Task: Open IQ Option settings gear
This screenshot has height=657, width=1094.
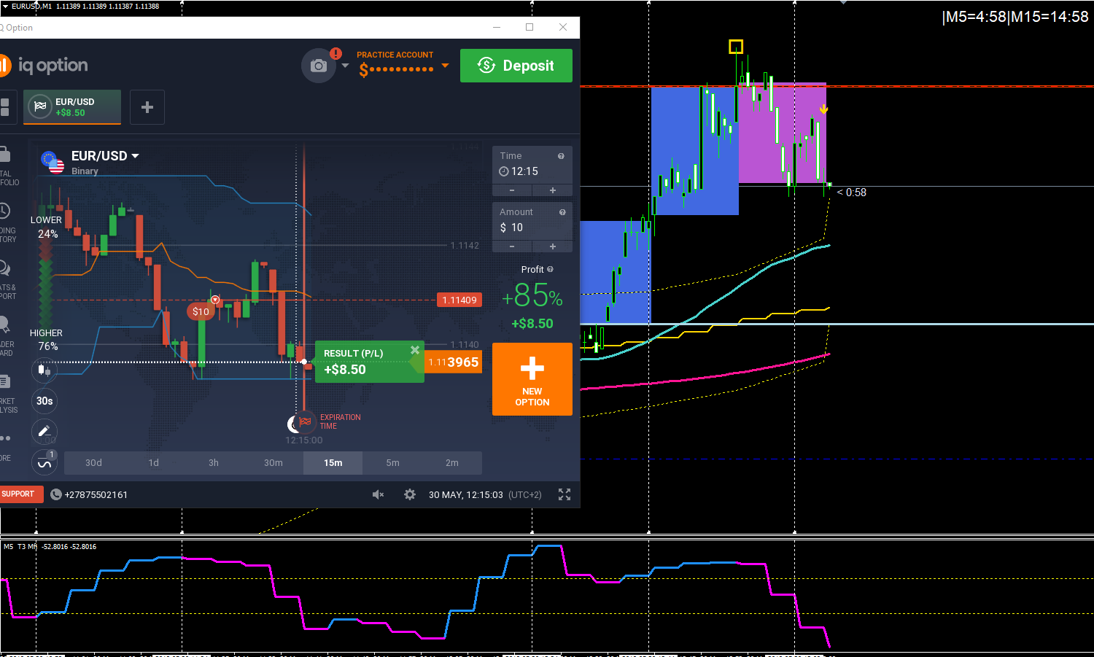Action: [410, 494]
